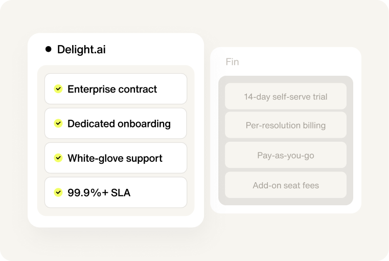This screenshot has width=389, height=261.
Task: Click the Enterprise contract text label
Action: (112, 89)
